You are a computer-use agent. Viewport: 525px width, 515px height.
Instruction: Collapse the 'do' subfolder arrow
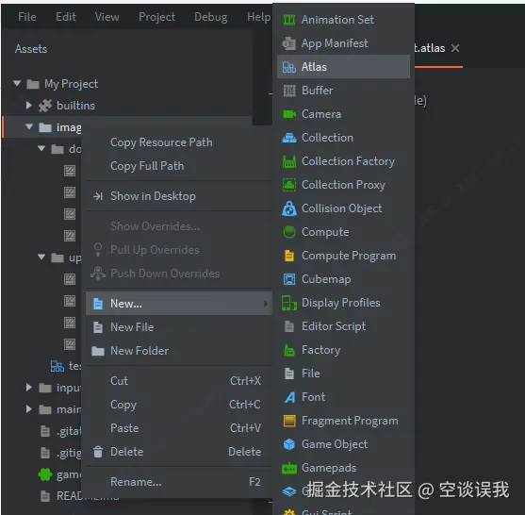click(41, 148)
